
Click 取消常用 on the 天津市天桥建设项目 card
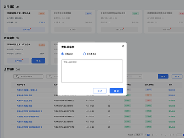click(88, 22)
